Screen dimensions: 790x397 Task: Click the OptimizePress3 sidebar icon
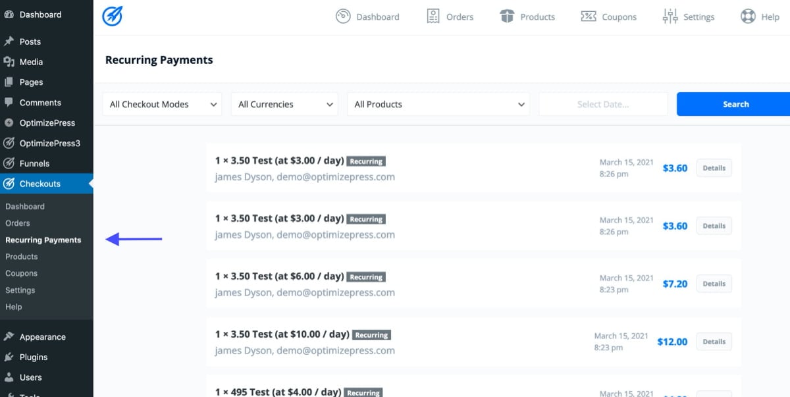tap(9, 143)
